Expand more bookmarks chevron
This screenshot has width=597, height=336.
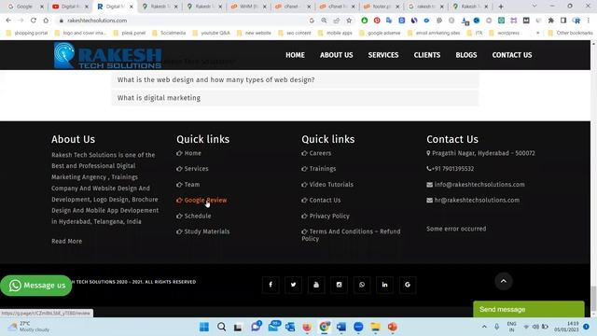click(x=537, y=34)
